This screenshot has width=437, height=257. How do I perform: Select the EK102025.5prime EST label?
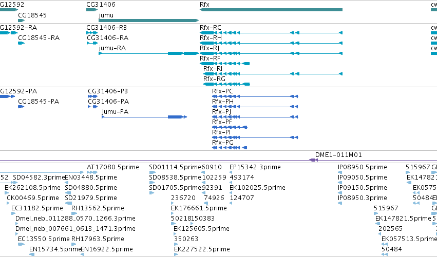coord(257,188)
